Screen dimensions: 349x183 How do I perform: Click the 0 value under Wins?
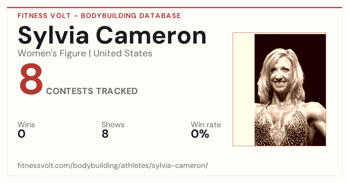[22, 134]
